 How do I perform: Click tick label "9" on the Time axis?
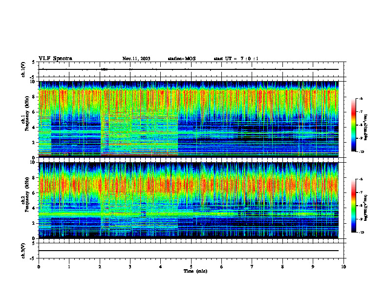(x=313, y=267)
